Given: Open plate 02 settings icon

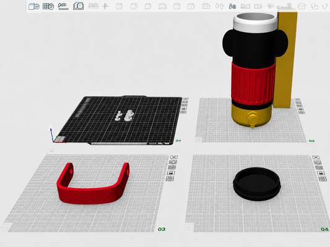Looking at the screenshot, I should point(302,112).
